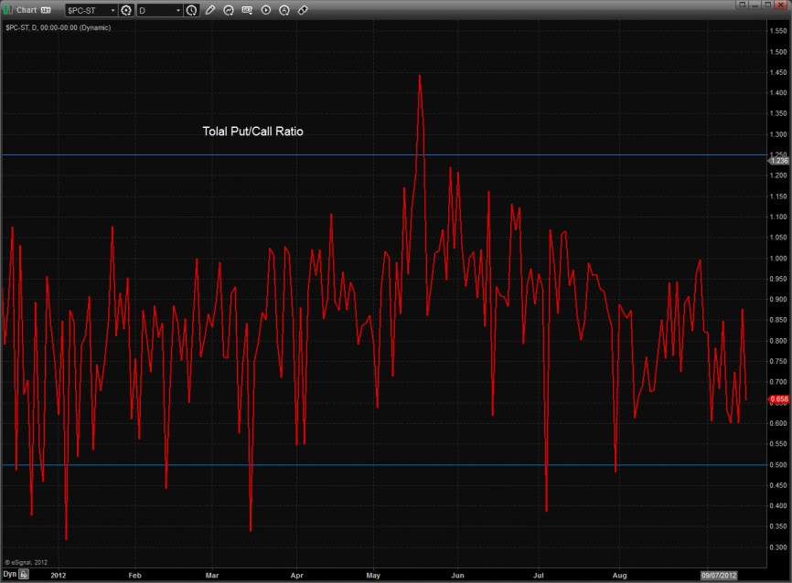Click the 09/07/2012 date cursor label

pyautogui.click(x=718, y=575)
